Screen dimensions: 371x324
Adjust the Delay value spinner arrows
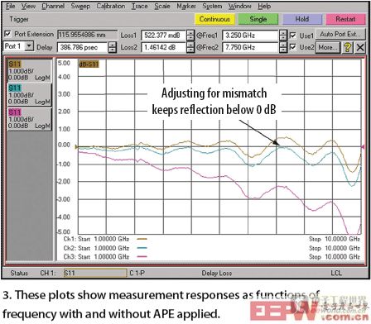tap(112, 47)
